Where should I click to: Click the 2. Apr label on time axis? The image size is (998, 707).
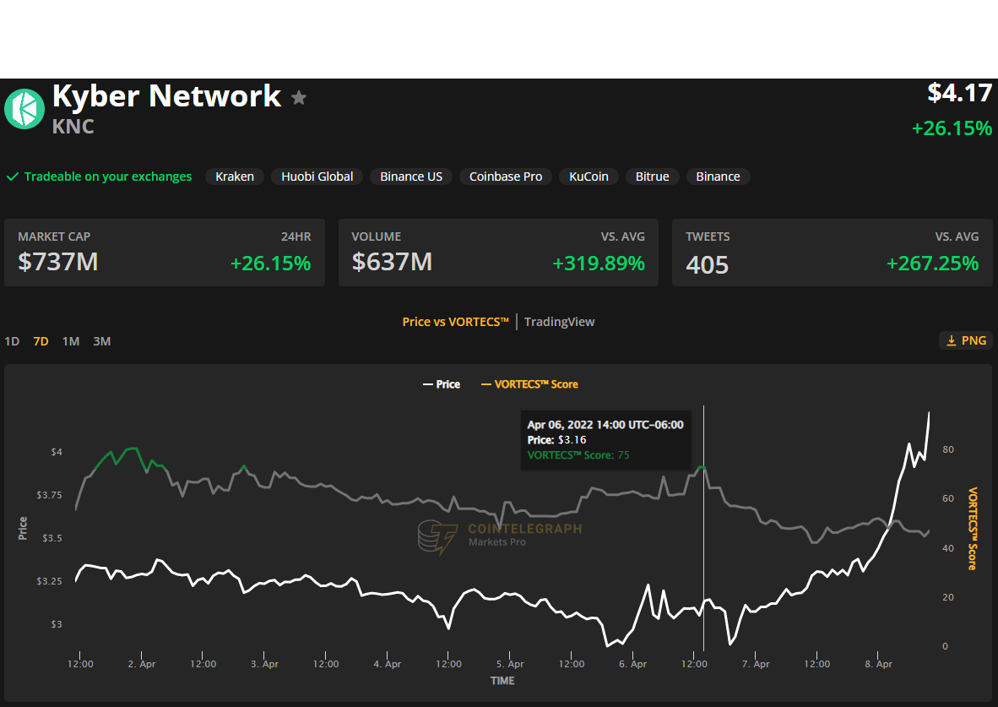pos(141,664)
